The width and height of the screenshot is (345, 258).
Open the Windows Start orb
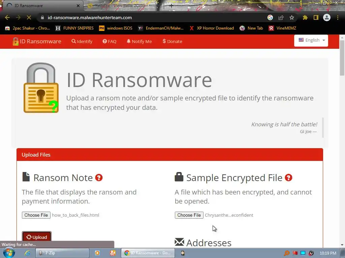[9, 253]
